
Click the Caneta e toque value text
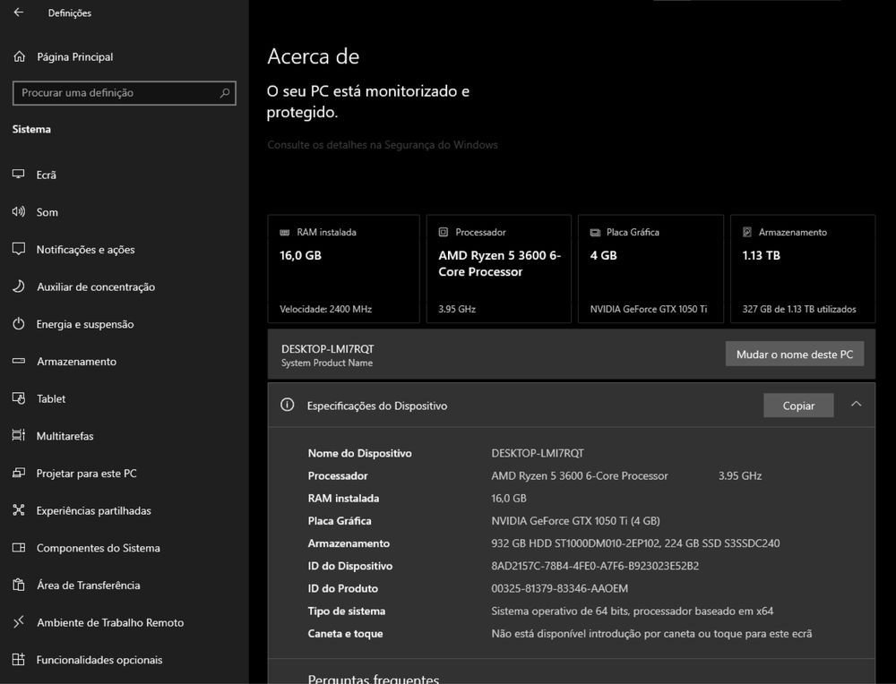651,633
